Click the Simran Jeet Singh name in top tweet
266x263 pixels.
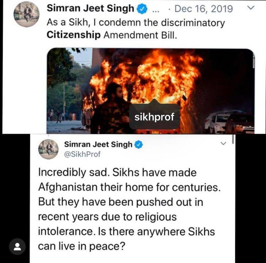(x=90, y=8)
